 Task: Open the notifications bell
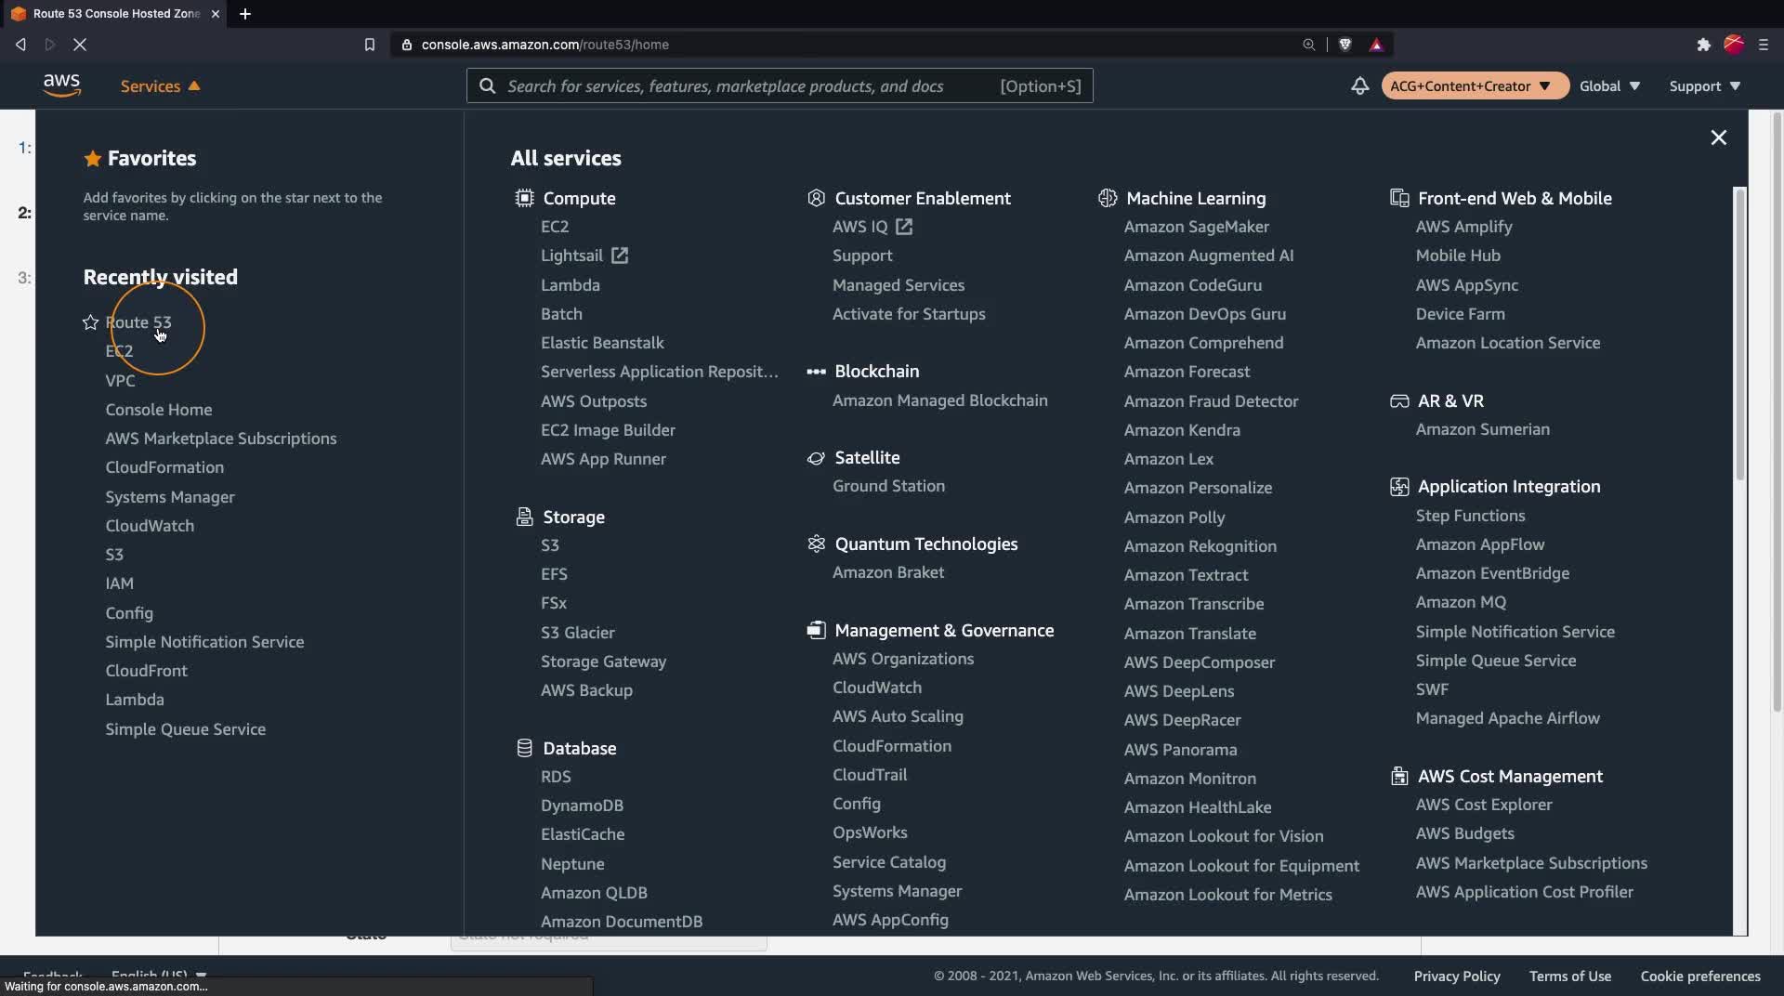pos(1359,85)
